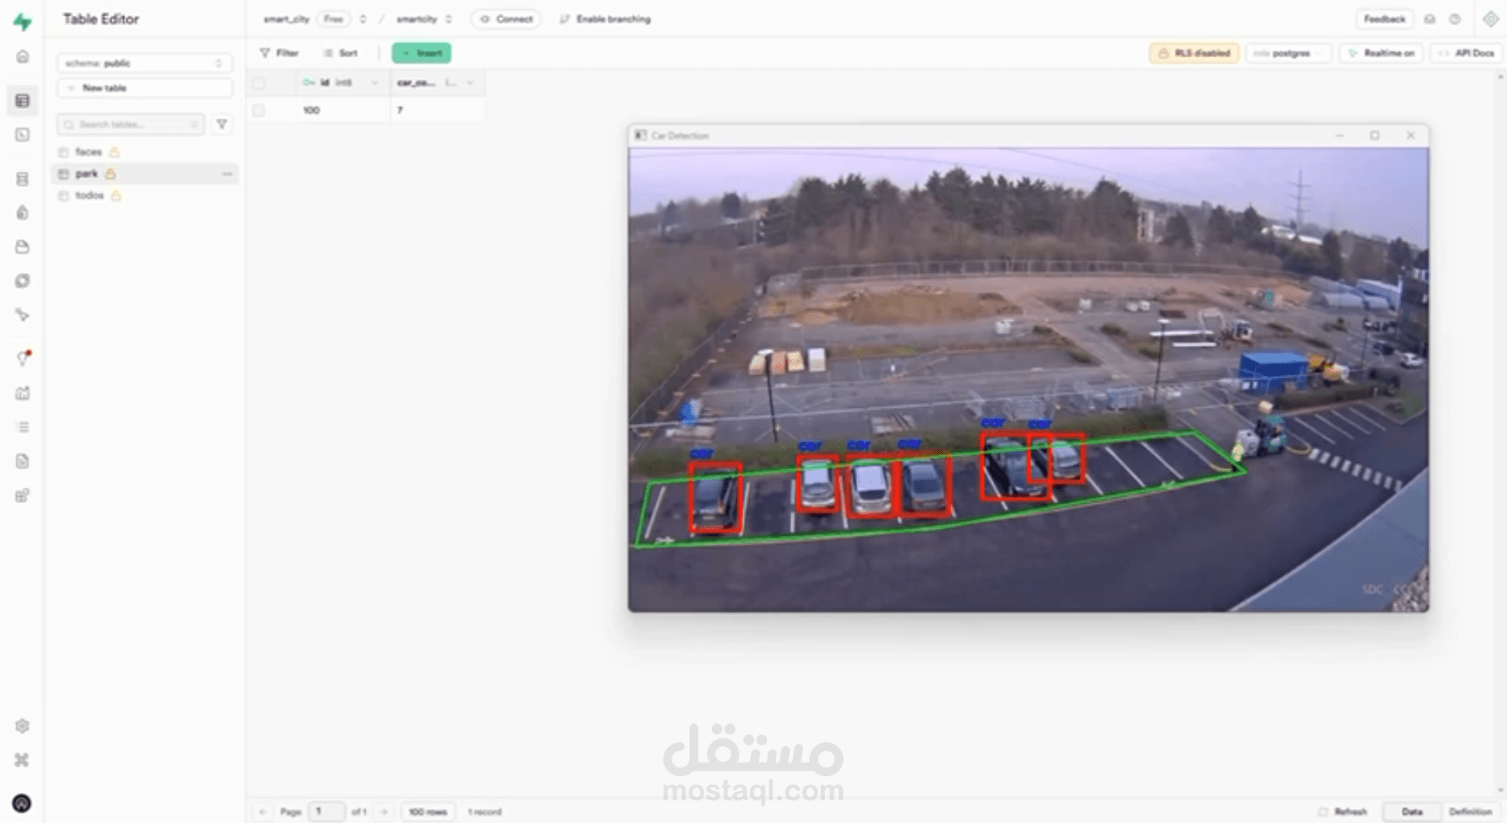The width and height of the screenshot is (1507, 823).
Task: Click the table list filter funnel icon
Action: point(222,124)
